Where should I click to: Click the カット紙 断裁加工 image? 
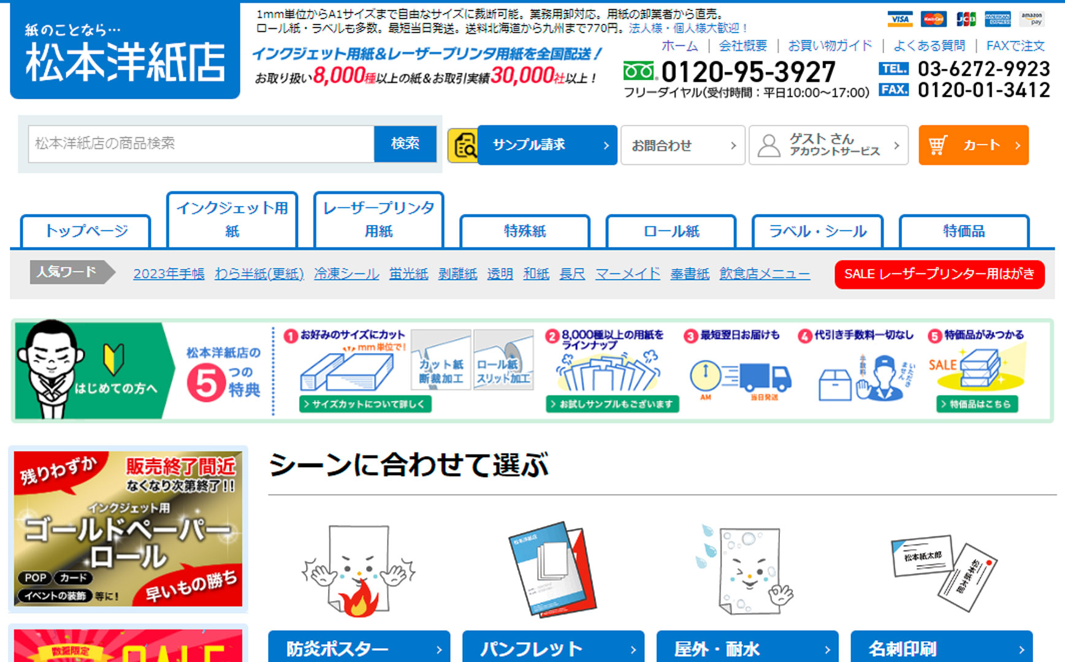click(441, 359)
